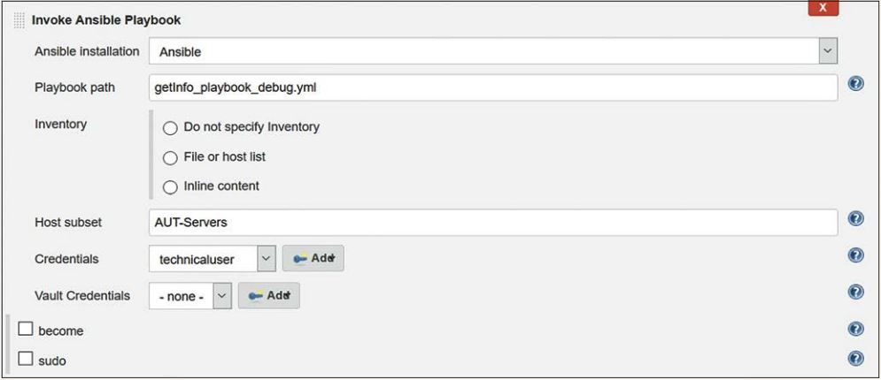Select 'Do not specify Inventory' option
This screenshot has width=881, height=380.
[170, 127]
